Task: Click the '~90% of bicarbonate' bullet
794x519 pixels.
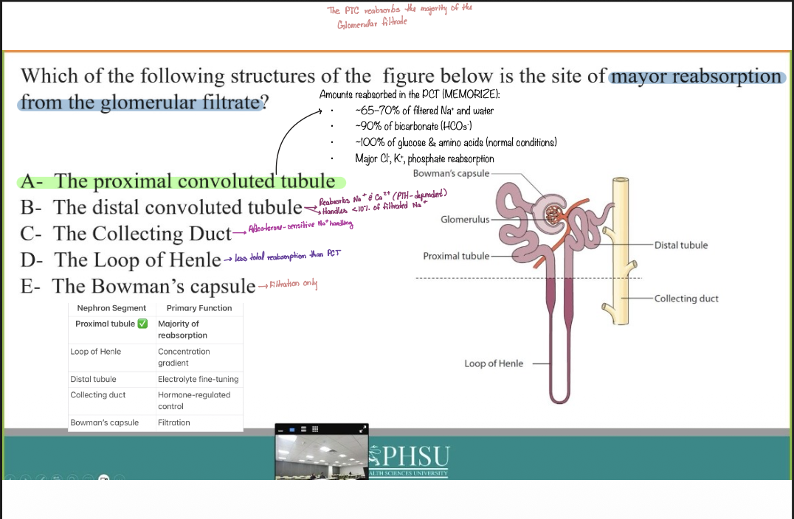Action: (x=414, y=127)
